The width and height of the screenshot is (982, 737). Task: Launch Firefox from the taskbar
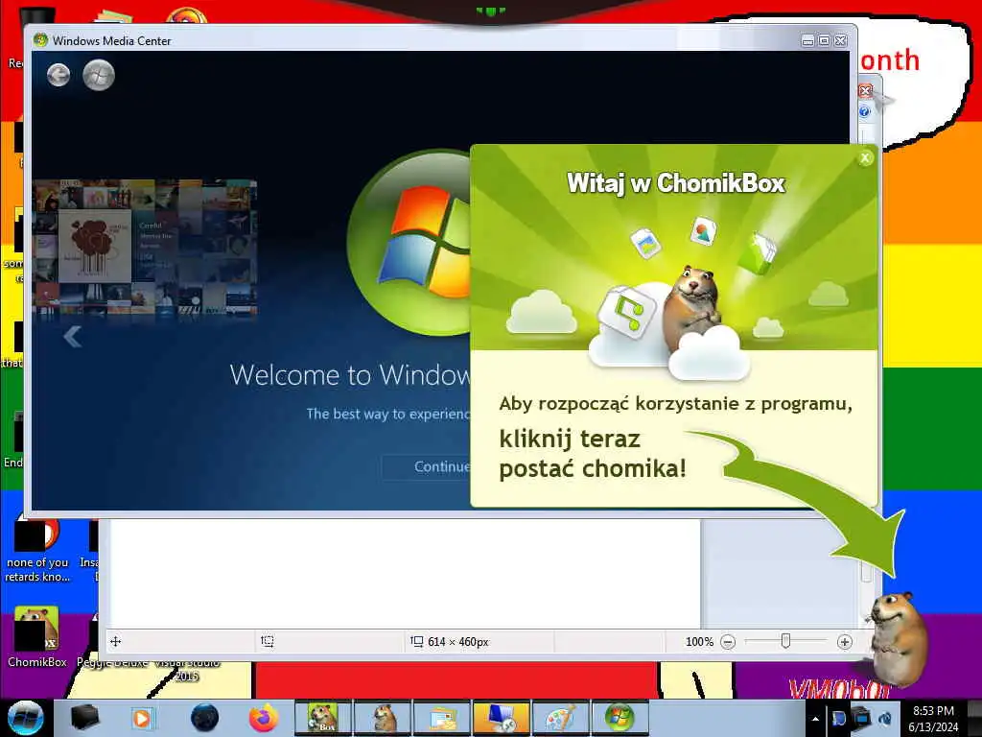[x=264, y=718]
